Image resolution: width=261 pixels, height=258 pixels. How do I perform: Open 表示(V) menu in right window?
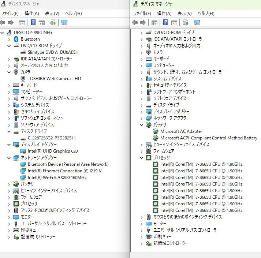184,14
